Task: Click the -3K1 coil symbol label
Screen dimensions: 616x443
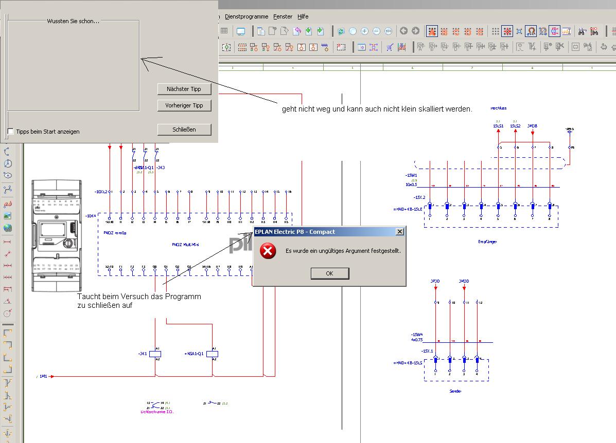Action: click(143, 354)
